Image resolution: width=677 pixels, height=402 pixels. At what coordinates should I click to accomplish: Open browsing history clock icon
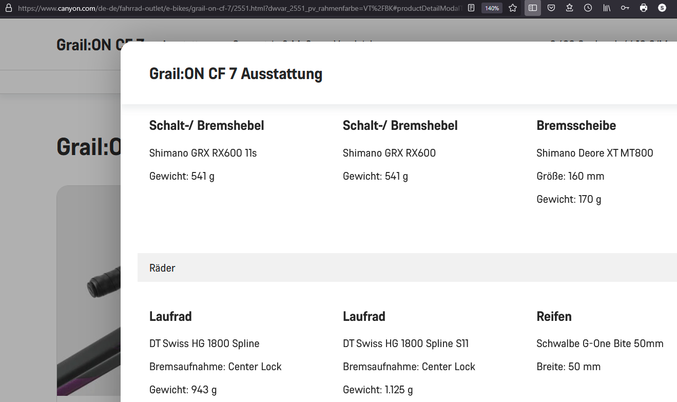point(588,8)
